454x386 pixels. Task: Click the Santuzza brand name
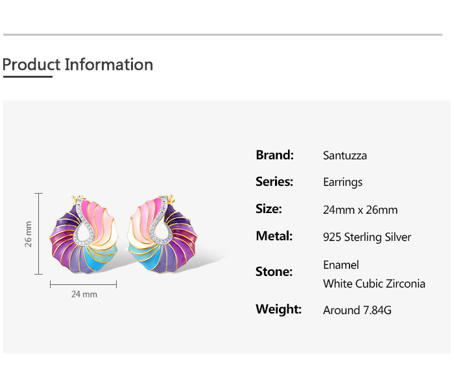pyautogui.click(x=345, y=155)
